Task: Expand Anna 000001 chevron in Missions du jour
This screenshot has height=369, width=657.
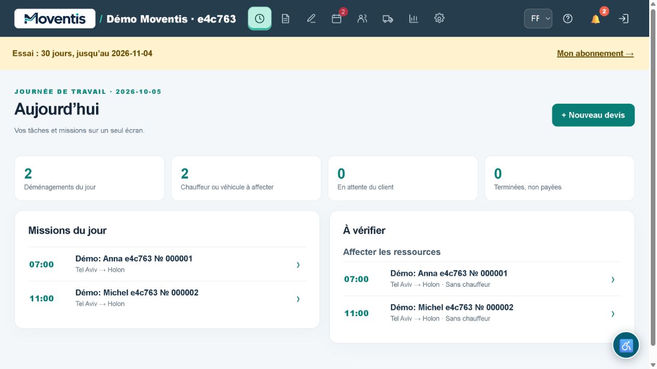Action: 298,265
